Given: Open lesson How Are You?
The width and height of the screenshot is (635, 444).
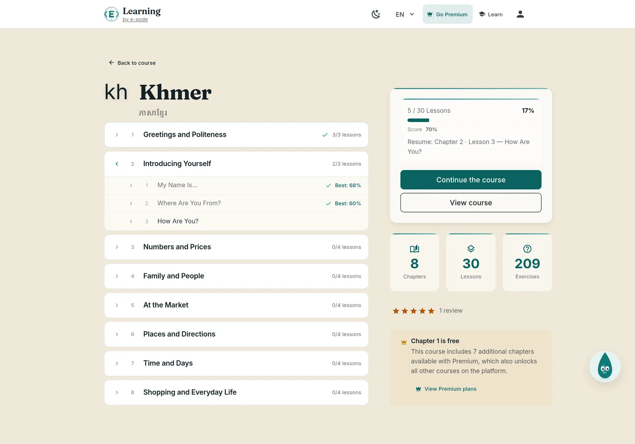Looking at the screenshot, I should click(178, 221).
